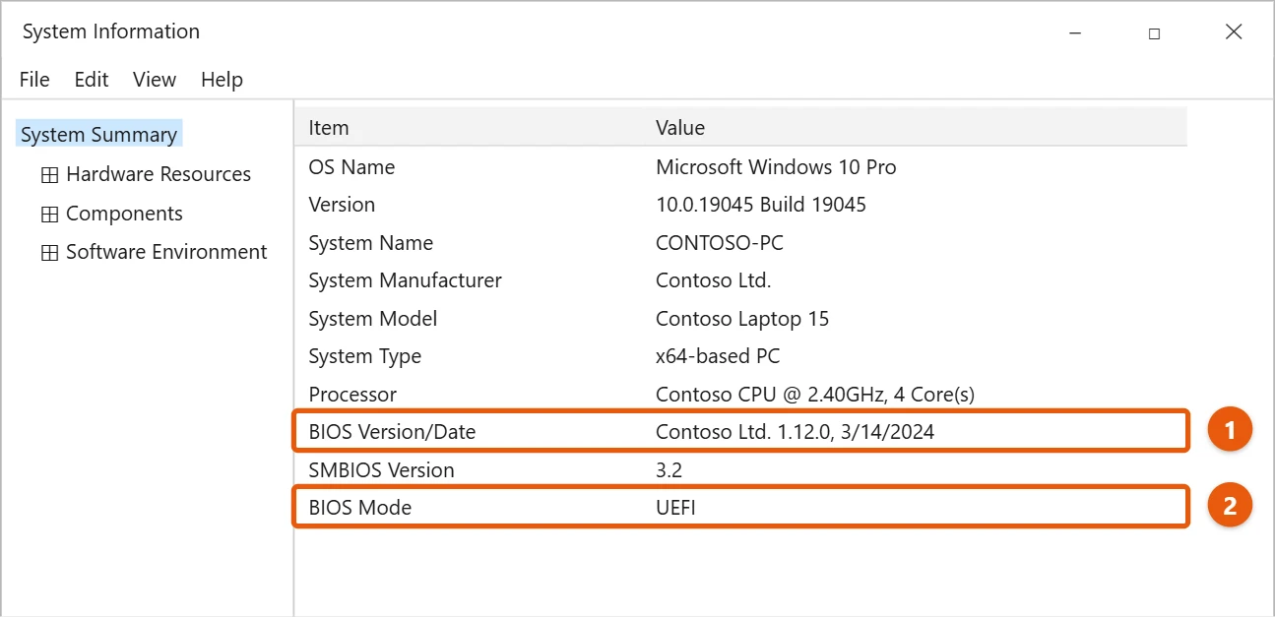Click the Contoso Laptop 15 value
Viewport: 1275px width, 617px height.
click(742, 319)
